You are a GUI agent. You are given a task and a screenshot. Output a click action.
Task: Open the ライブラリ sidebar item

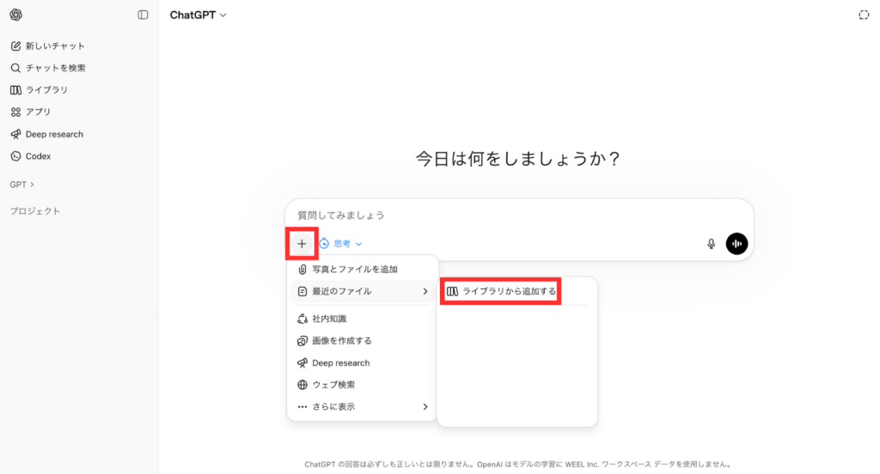tap(40, 90)
